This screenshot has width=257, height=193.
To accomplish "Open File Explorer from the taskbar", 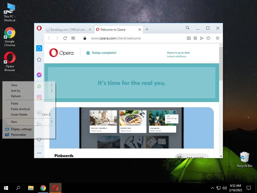I will point(31,188).
